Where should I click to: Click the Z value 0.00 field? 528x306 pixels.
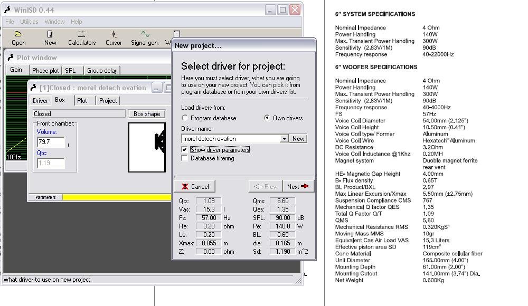[209, 252]
